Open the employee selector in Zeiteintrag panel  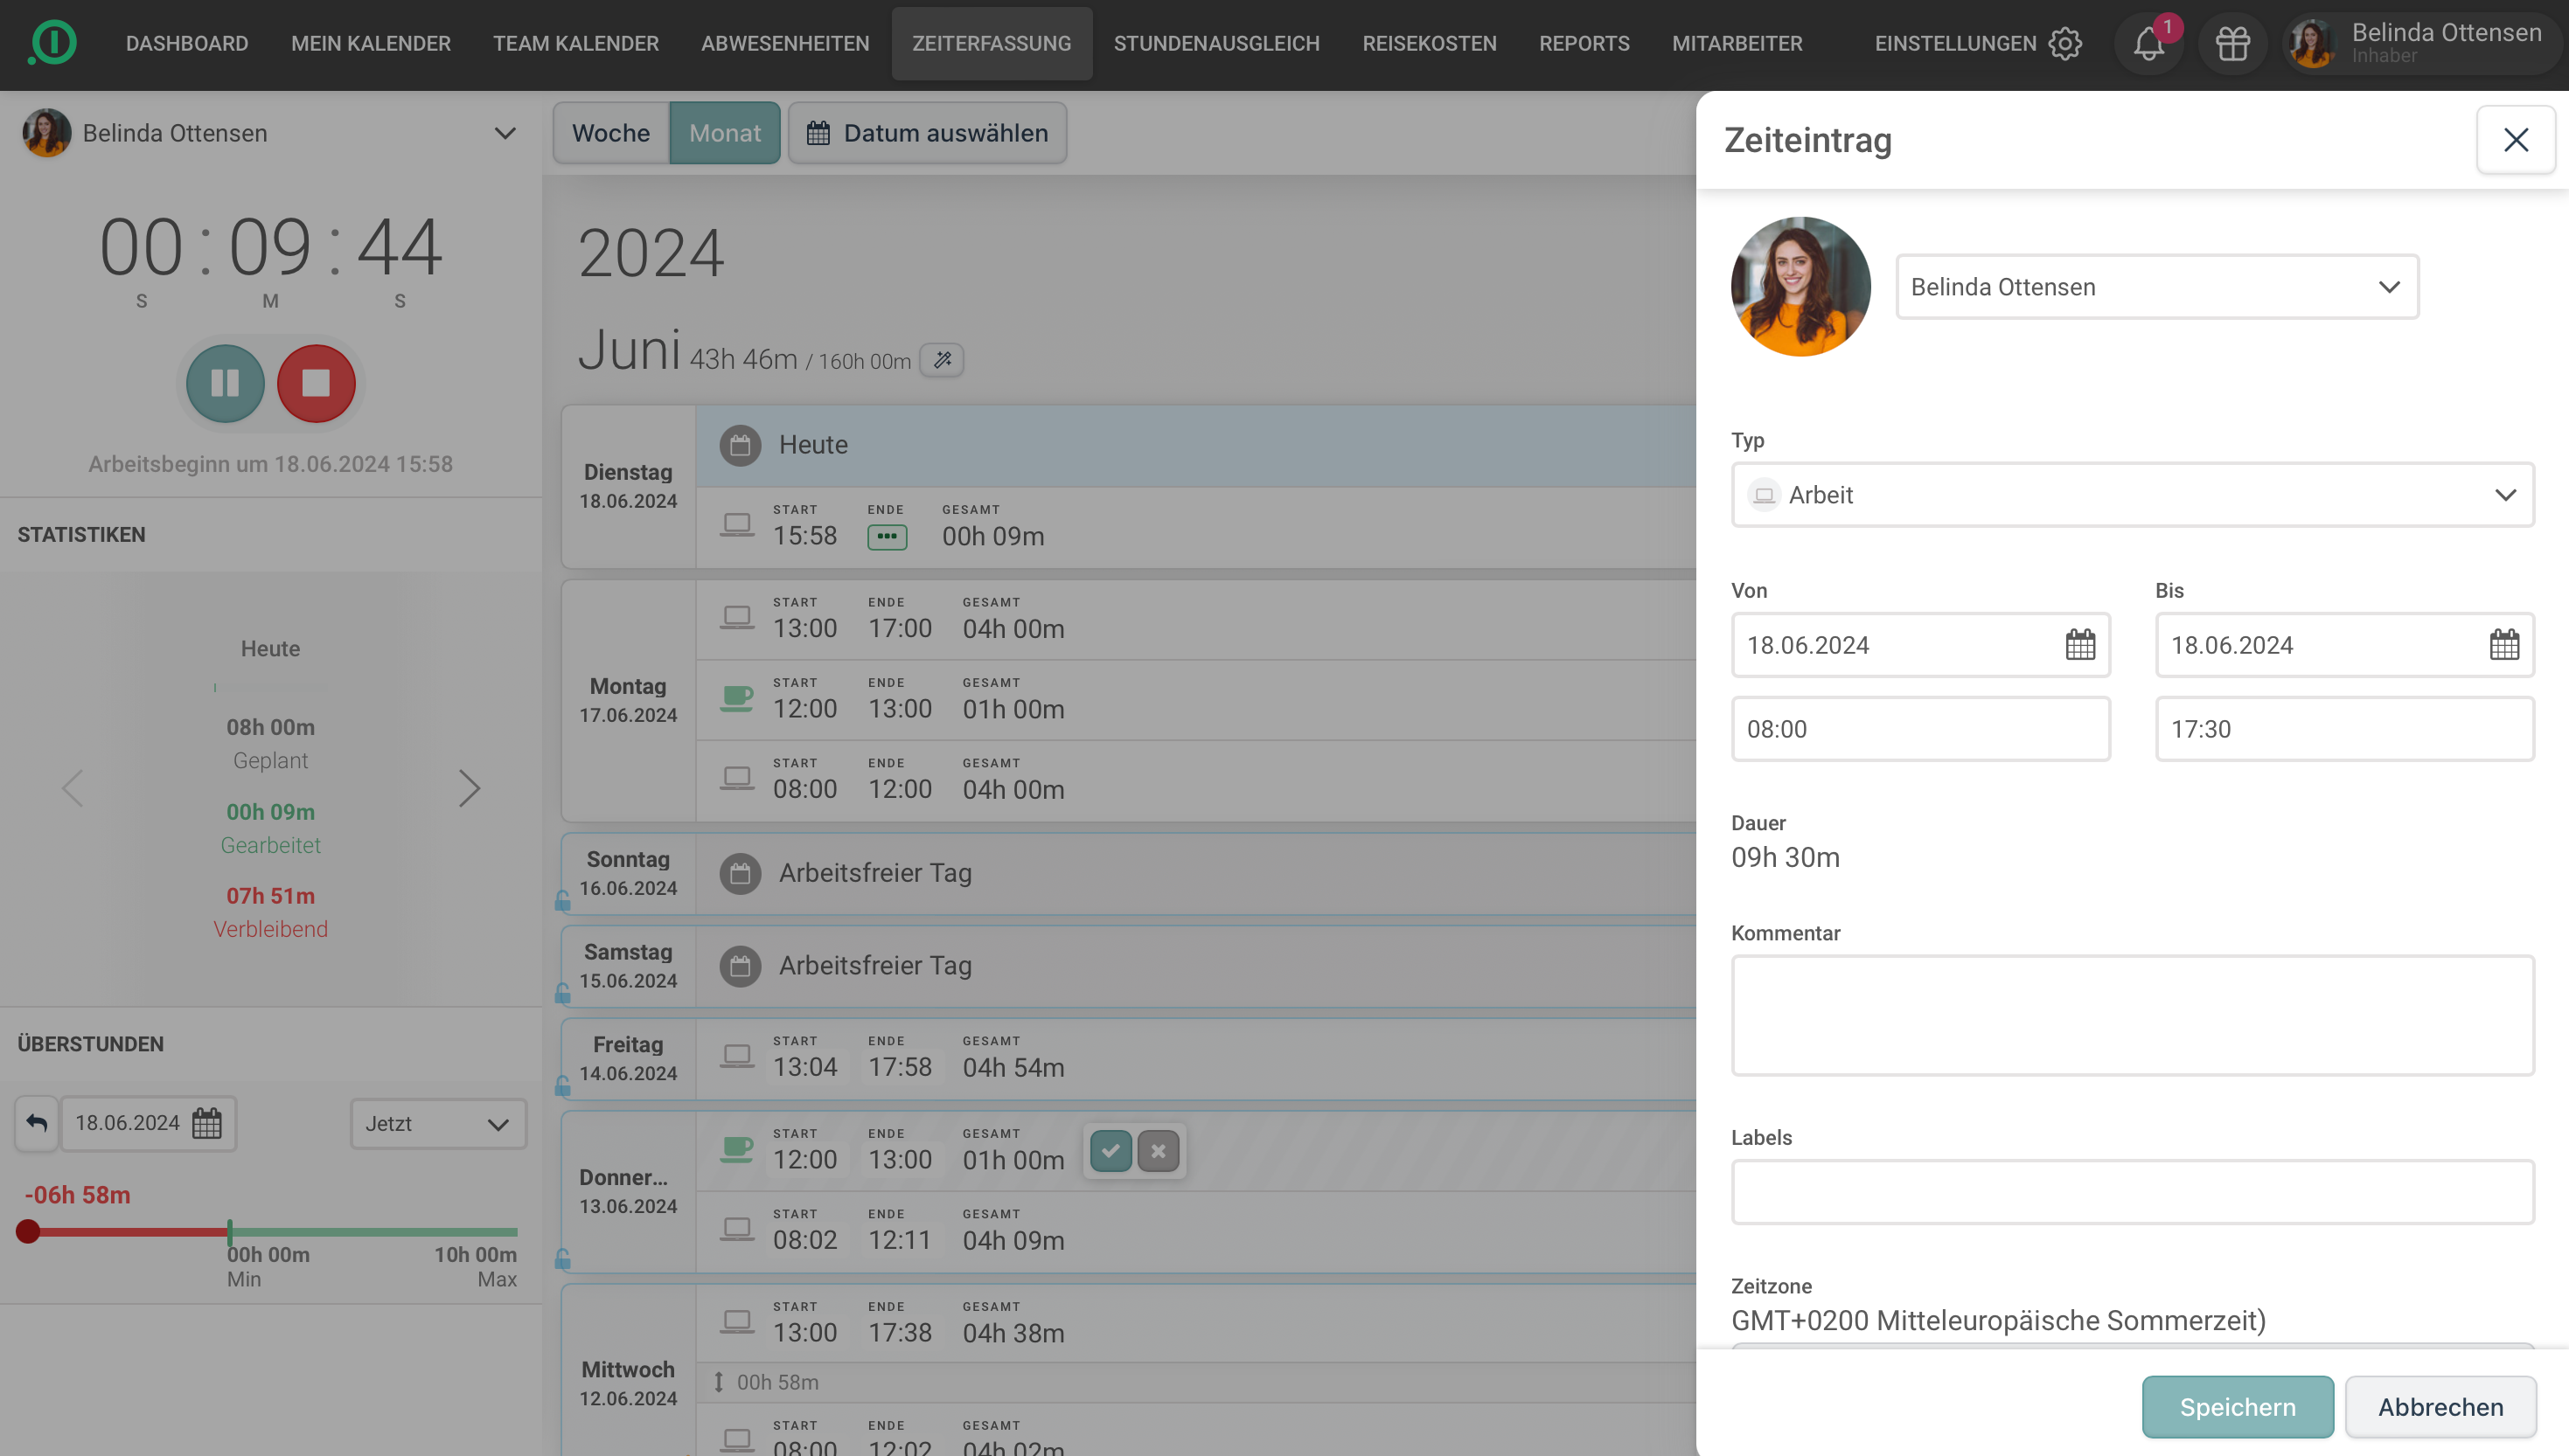(x=2155, y=287)
